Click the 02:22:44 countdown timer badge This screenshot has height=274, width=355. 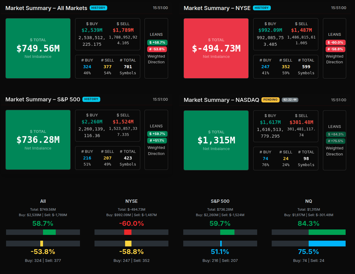click(290, 100)
